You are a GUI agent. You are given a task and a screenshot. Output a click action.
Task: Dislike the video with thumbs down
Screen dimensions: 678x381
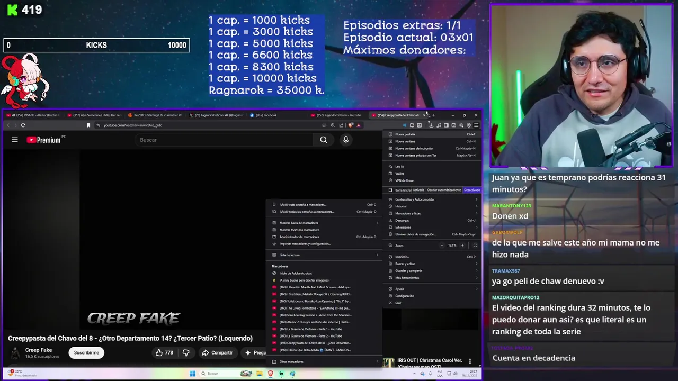pyautogui.click(x=186, y=352)
